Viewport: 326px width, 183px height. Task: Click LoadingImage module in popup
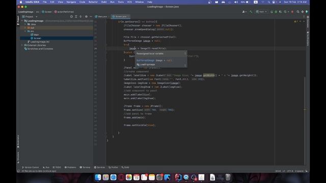146,65
